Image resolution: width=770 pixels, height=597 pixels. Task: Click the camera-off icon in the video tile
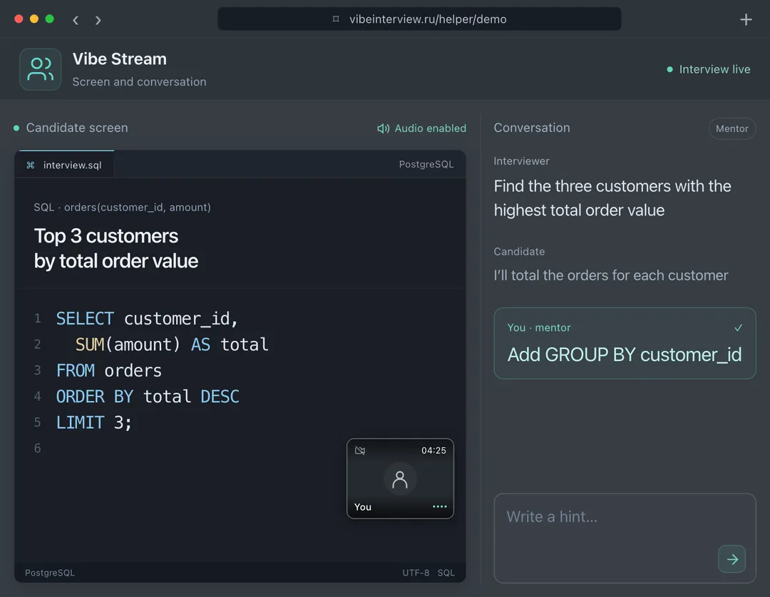pos(360,451)
